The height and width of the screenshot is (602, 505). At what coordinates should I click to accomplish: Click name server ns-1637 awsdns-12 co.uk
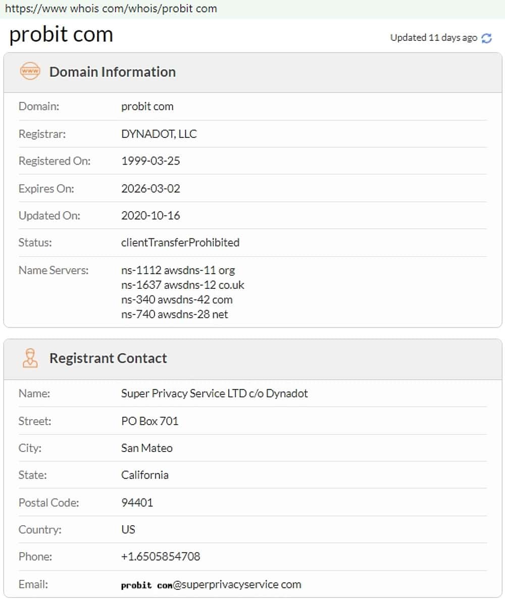coord(182,285)
